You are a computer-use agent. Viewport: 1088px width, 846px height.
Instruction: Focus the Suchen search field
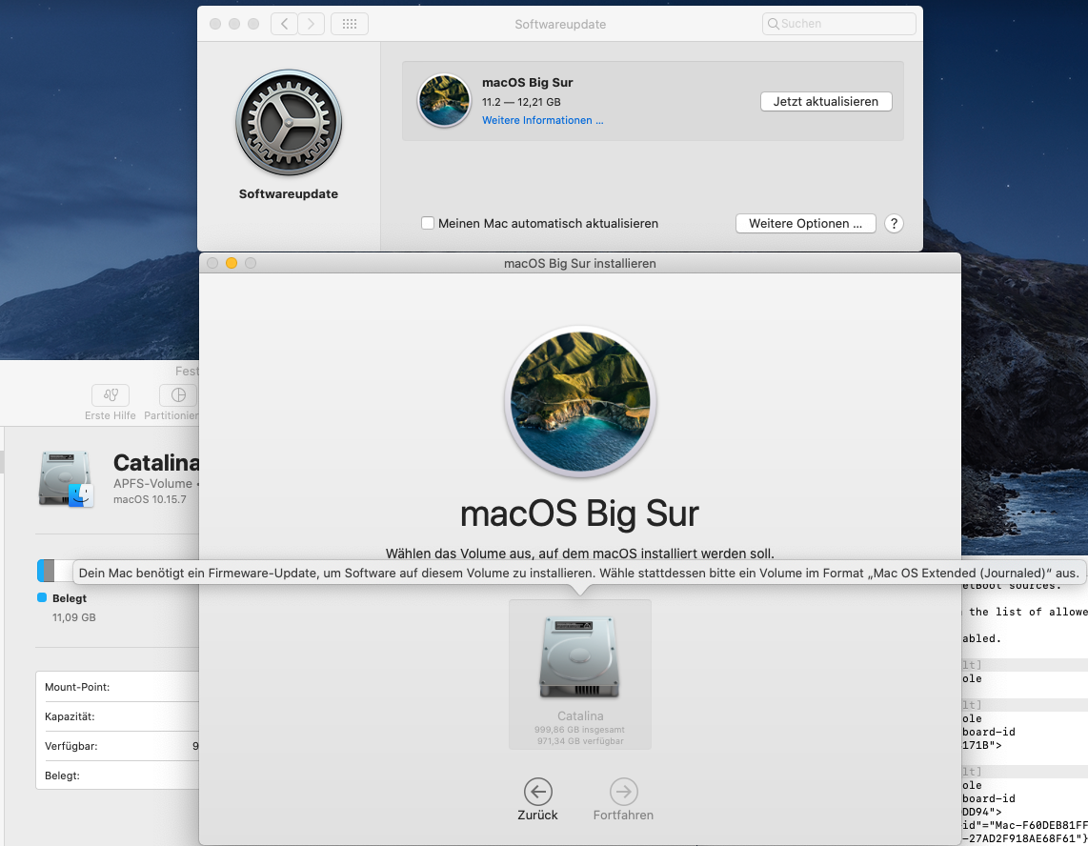(839, 24)
